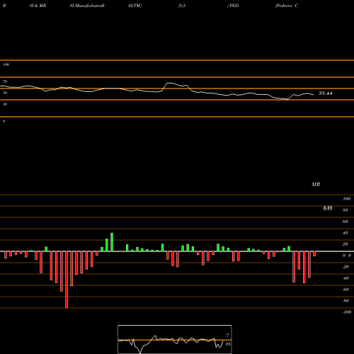Viewport: 354px width, 354px height.
Task: Click the MR label above histogram
Action: pyautogui.click(x=316, y=184)
